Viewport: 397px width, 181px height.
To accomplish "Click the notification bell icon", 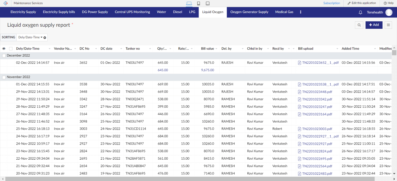I will point(361,12).
